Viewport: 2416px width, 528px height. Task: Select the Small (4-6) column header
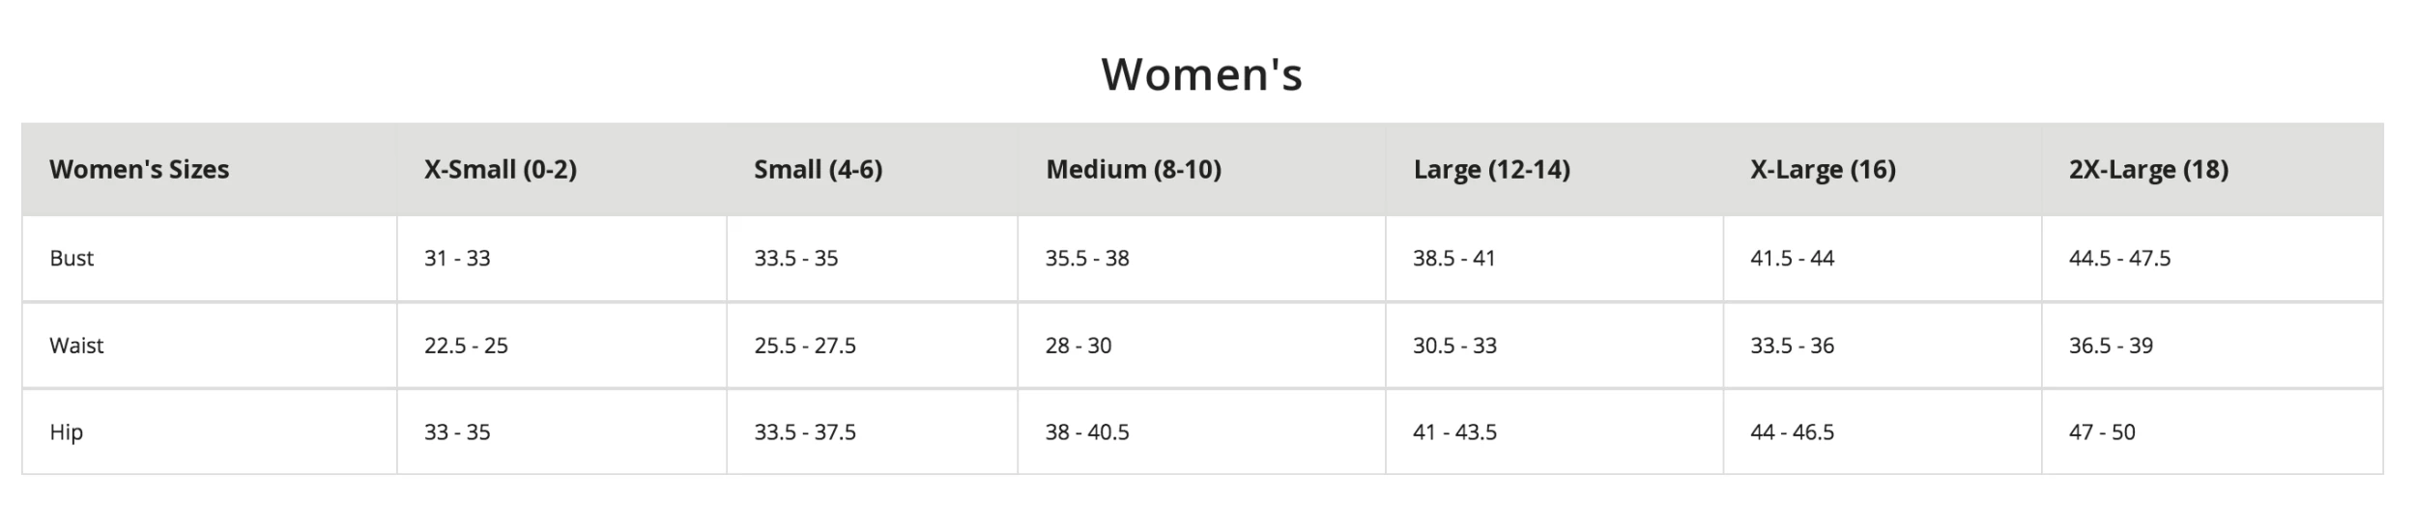coord(818,170)
